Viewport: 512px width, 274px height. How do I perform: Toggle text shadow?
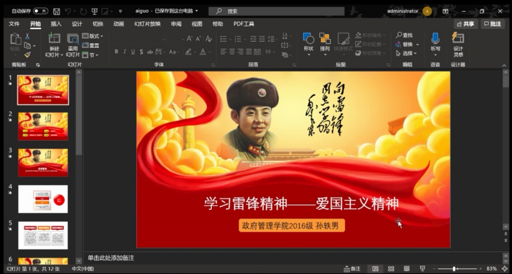(141, 52)
